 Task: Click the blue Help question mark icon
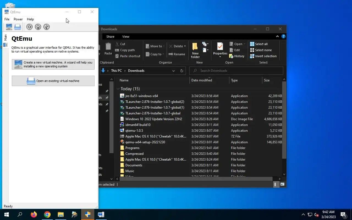[x=283, y=36]
